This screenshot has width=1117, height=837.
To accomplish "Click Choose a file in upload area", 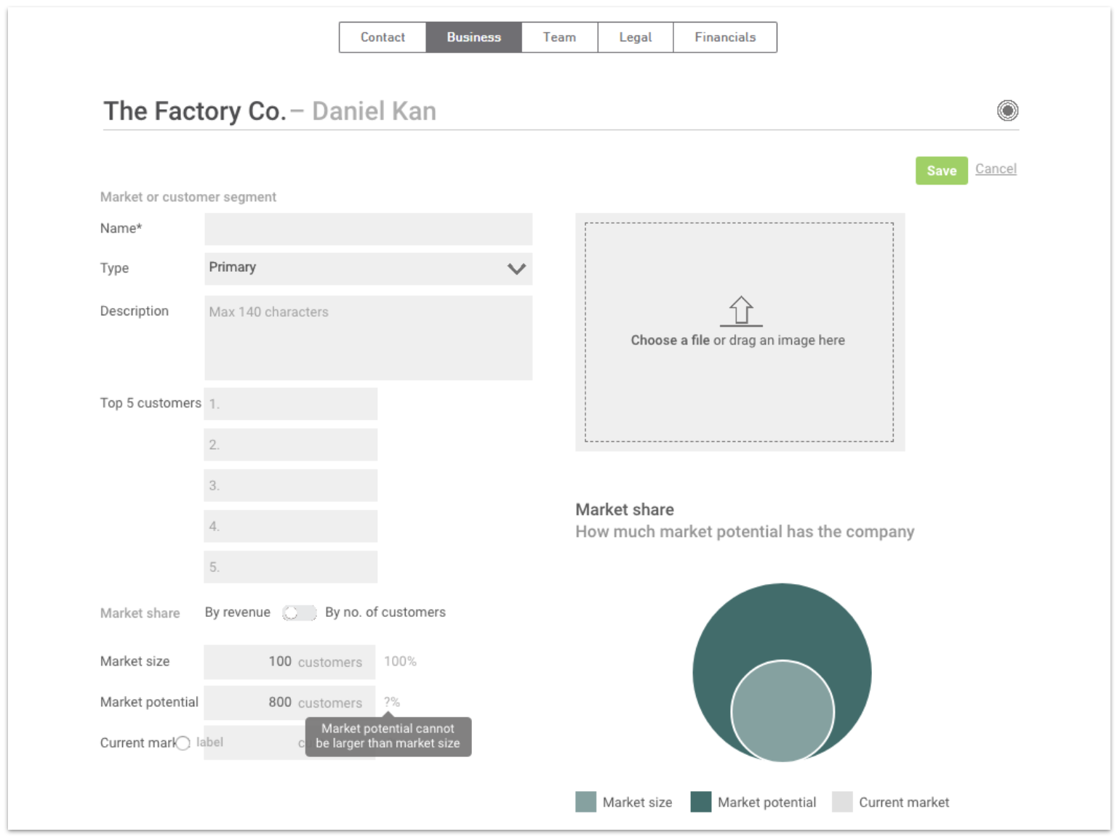I will tap(670, 340).
